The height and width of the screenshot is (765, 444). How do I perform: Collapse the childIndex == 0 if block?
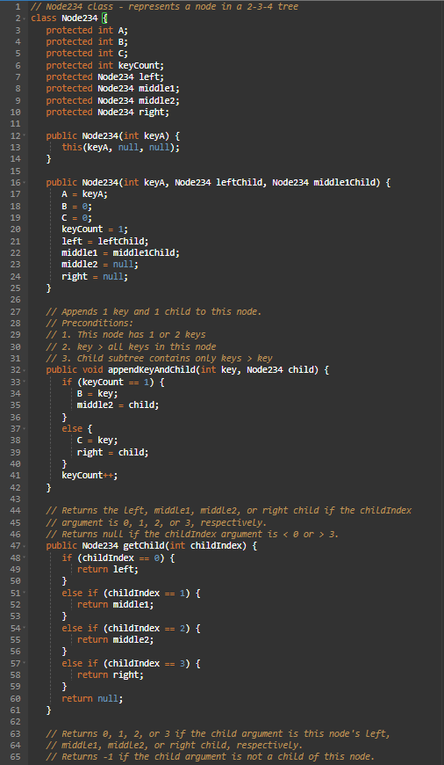coord(24,557)
